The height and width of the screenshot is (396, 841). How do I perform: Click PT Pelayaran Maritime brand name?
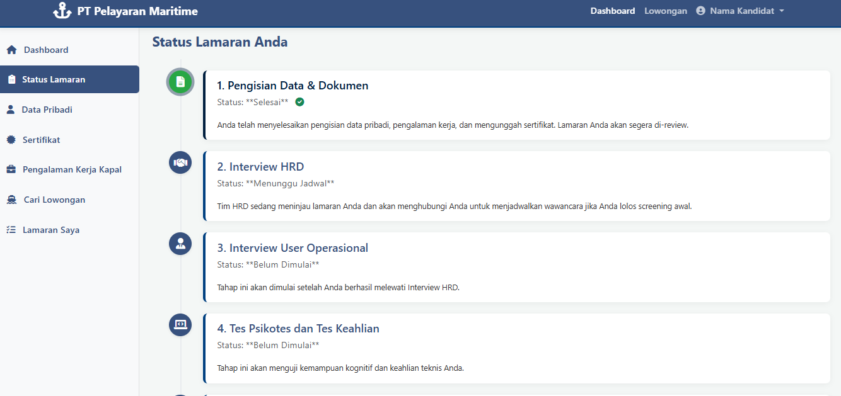coord(137,11)
